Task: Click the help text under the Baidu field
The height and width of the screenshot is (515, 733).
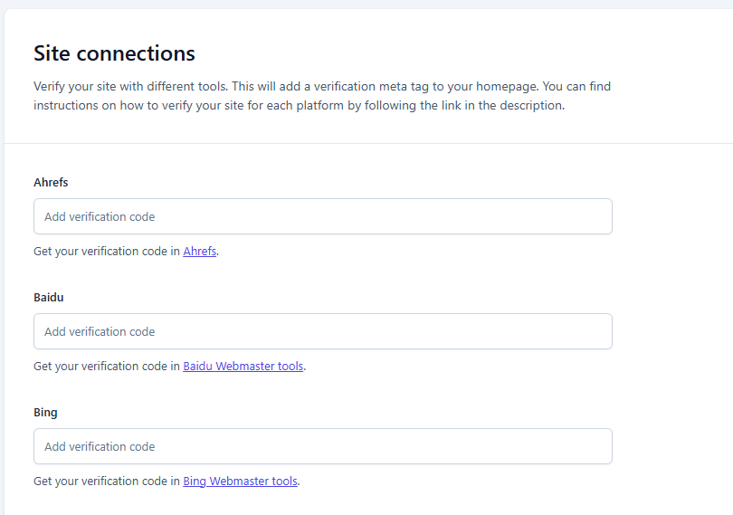Action: [107, 367]
